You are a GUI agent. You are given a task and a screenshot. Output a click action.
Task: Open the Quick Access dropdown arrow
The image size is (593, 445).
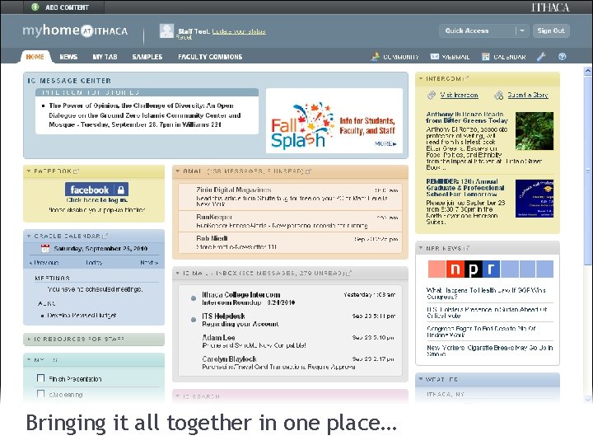pyautogui.click(x=522, y=30)
